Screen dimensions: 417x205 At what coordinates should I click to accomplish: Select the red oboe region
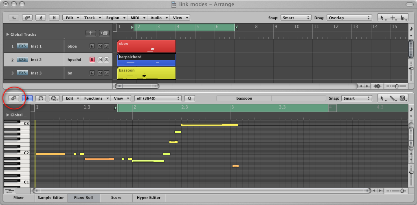(x=147, y=46)
